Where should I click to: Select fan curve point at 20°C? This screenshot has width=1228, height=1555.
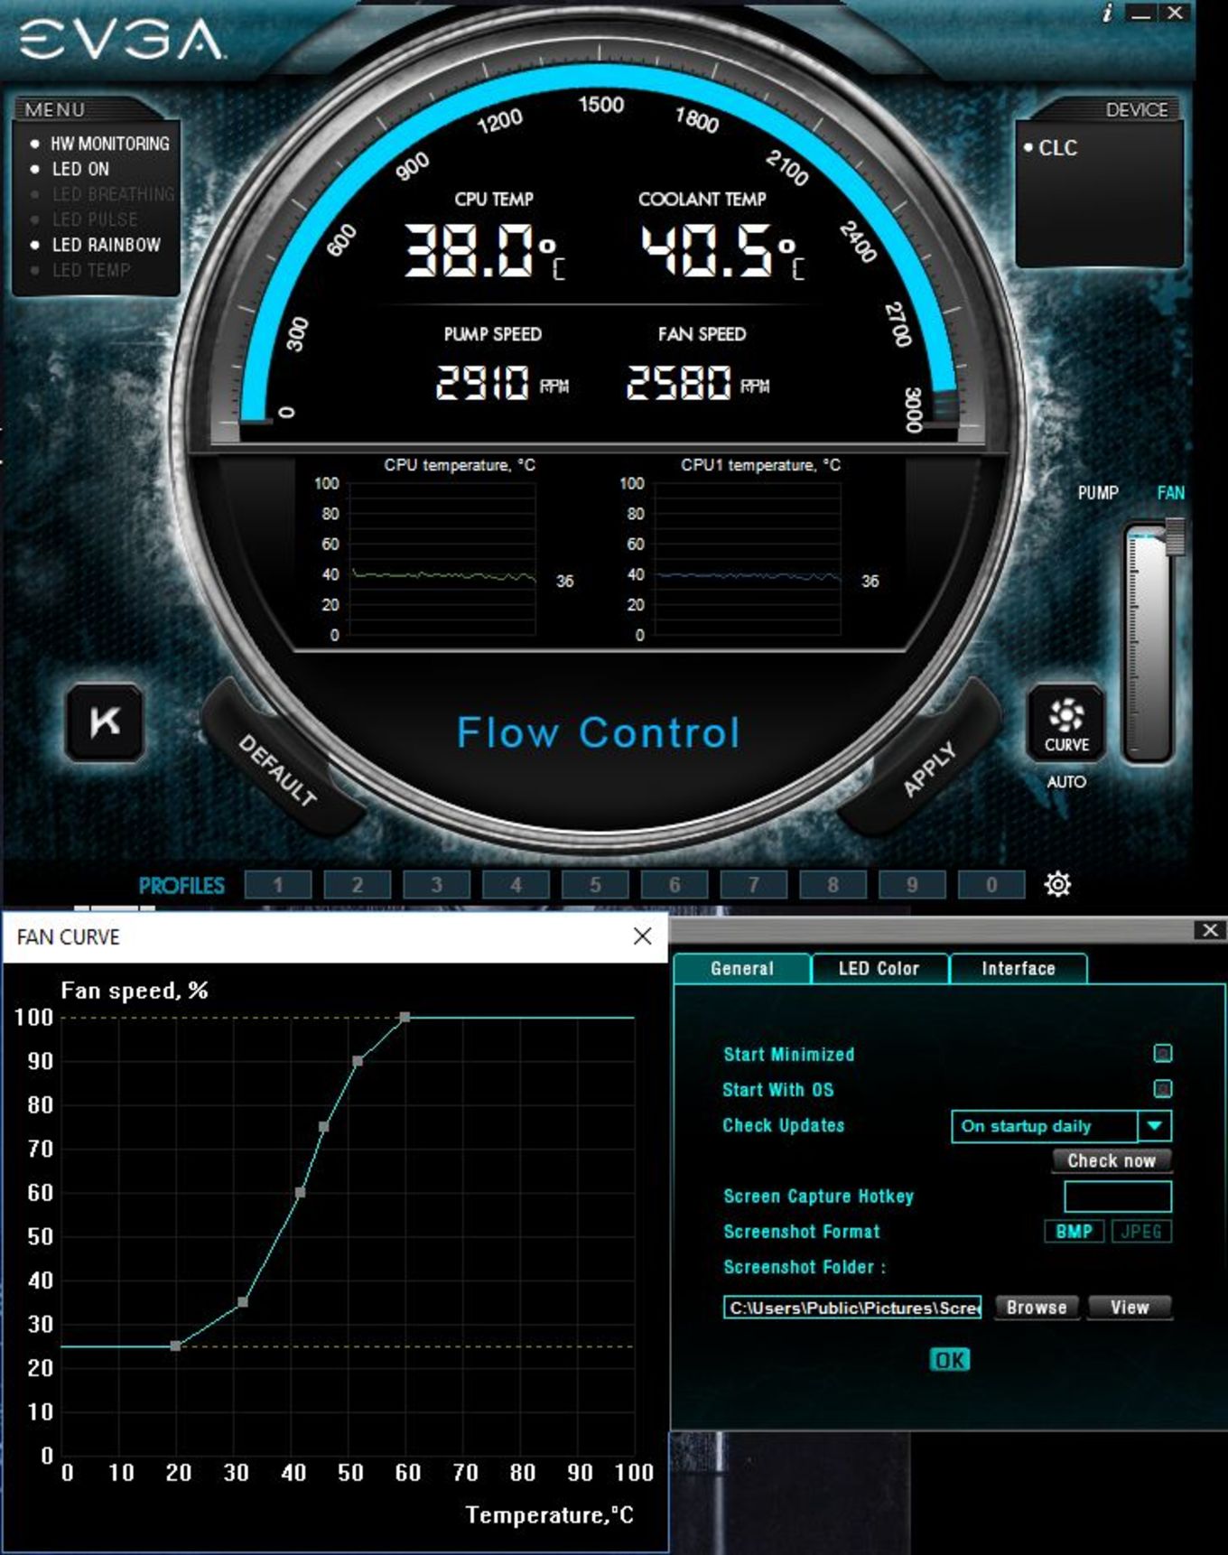coord(175,1346)
